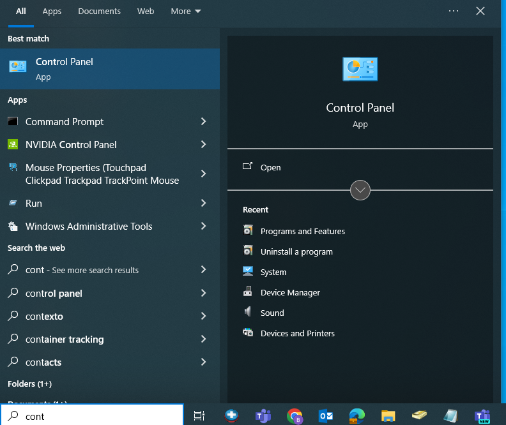Expand Run options arrow
The width and height of the screenshot is (506, 425).
coord(203,203)
